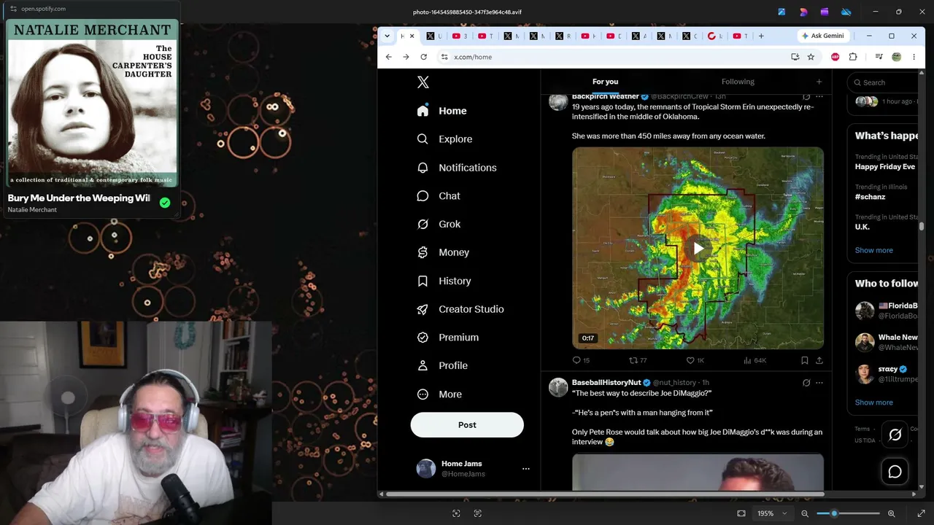Go to Home in the X sidebar
This screenshot has height=525, width=934.
(x=441, y=111)
